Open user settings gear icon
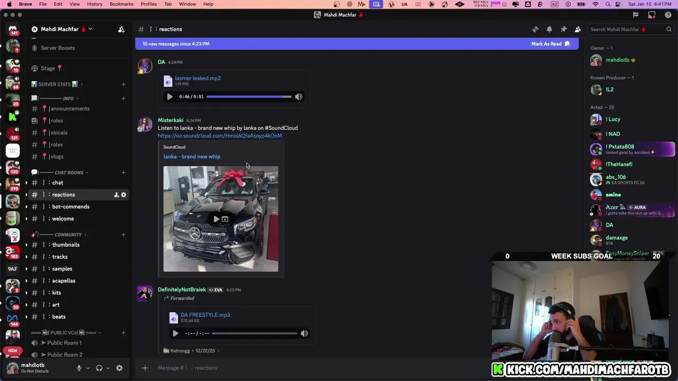 119,368
